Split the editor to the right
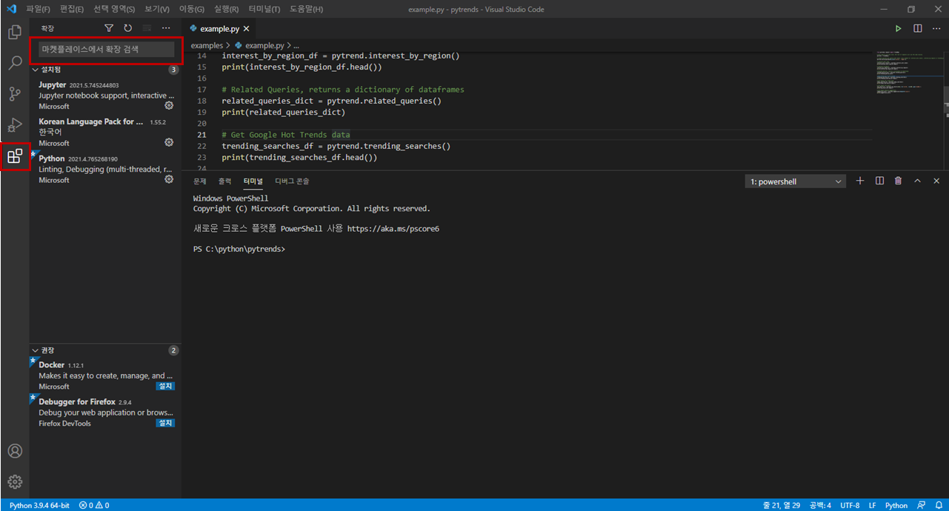The height and width of the screenshot is (511, 949). [917, 29]
